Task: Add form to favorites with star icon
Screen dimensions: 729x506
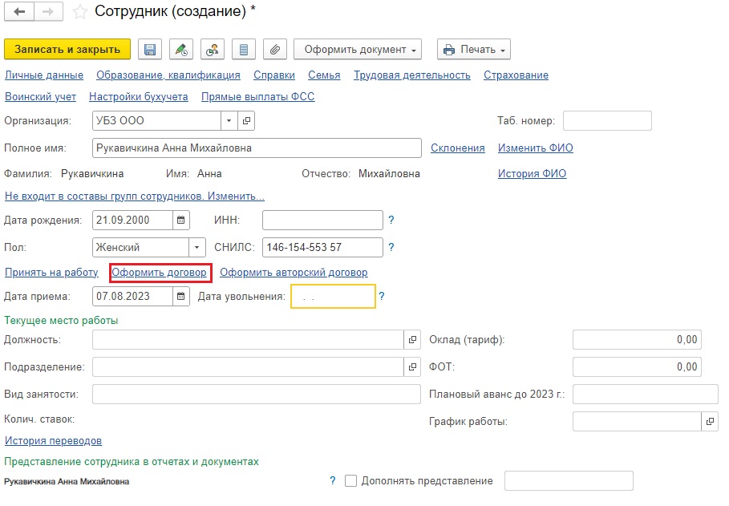Action: [x=79, y=12]
